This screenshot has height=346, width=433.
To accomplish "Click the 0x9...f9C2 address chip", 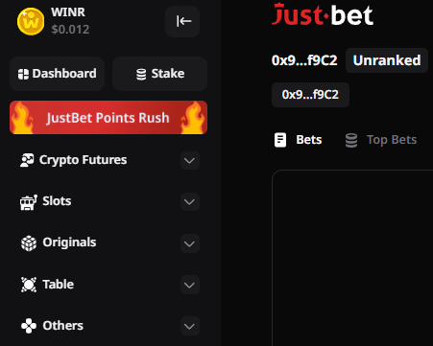I will point(310,95).
